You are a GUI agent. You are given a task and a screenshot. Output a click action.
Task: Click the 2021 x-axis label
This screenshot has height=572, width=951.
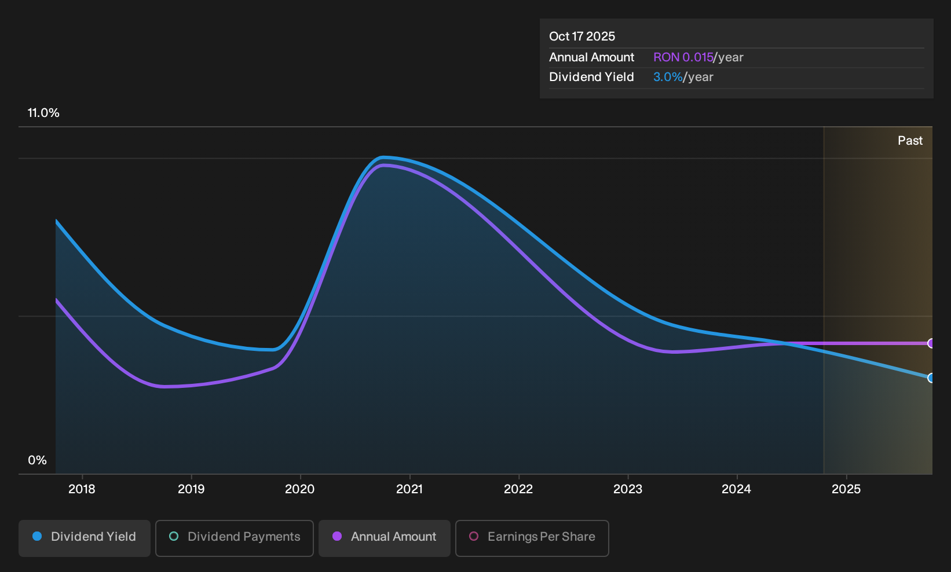[409, 489]
